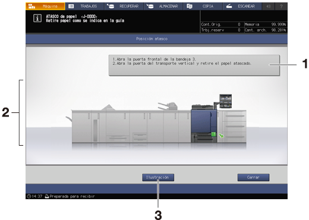
Task: Click the Ilustración button
Action: click(158, 177)
